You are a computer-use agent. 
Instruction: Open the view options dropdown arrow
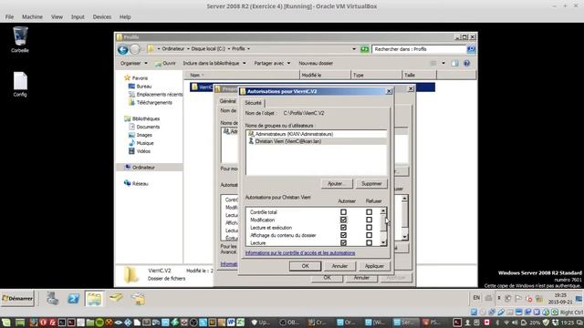pyautogui.click(x=443, y=63)
